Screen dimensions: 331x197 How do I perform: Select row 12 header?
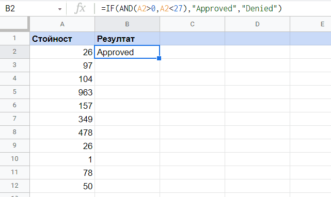(x=14, y=186)
